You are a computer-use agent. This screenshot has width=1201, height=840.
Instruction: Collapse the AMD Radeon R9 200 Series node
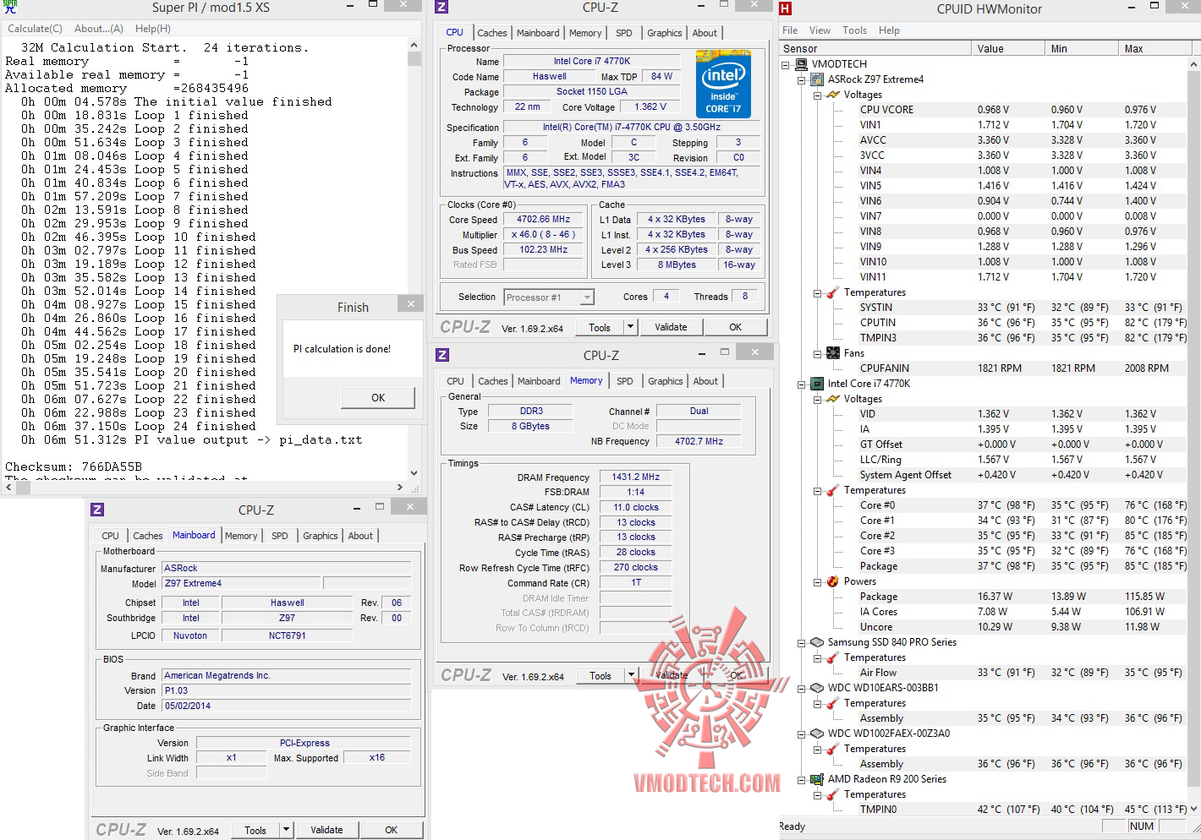802,779
